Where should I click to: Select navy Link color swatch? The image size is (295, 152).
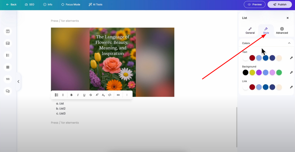click(272, 87)
